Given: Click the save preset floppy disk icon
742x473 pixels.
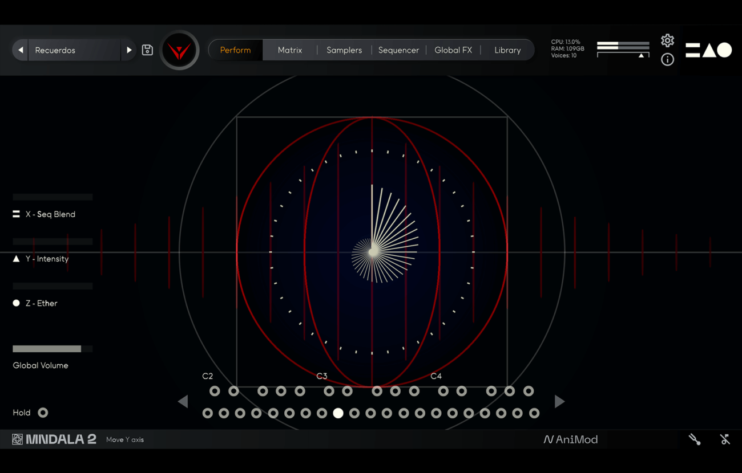Looking at the screenshot, I should tap(147, 50).
